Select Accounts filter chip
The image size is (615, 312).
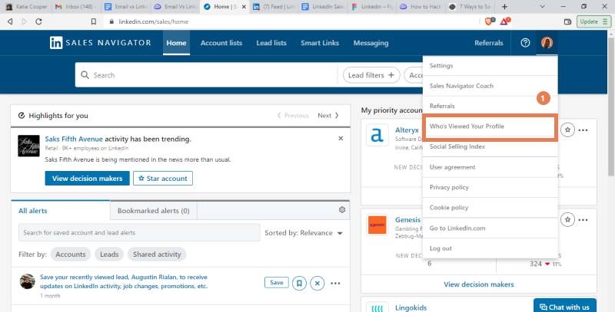[71, 255]
